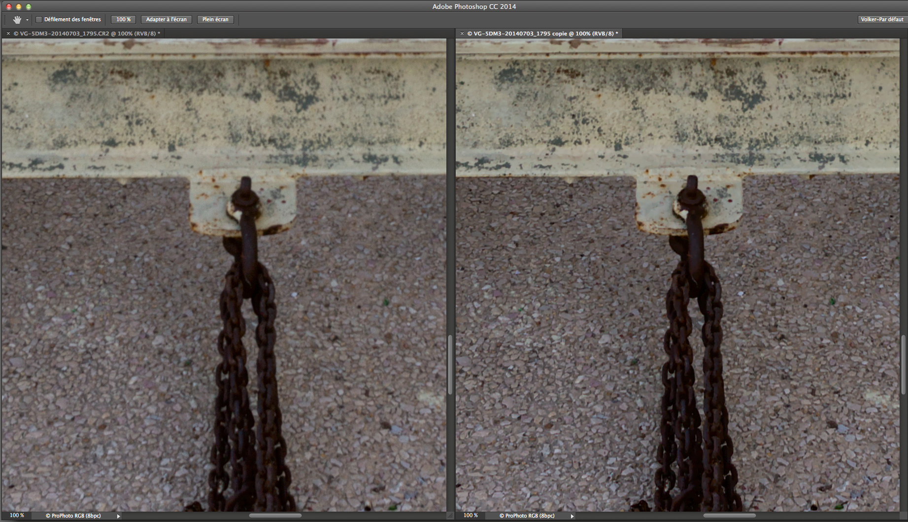Open the right document status bar arrow menu
Viewport: 908px width, 522px height.
tap(572, 516)
